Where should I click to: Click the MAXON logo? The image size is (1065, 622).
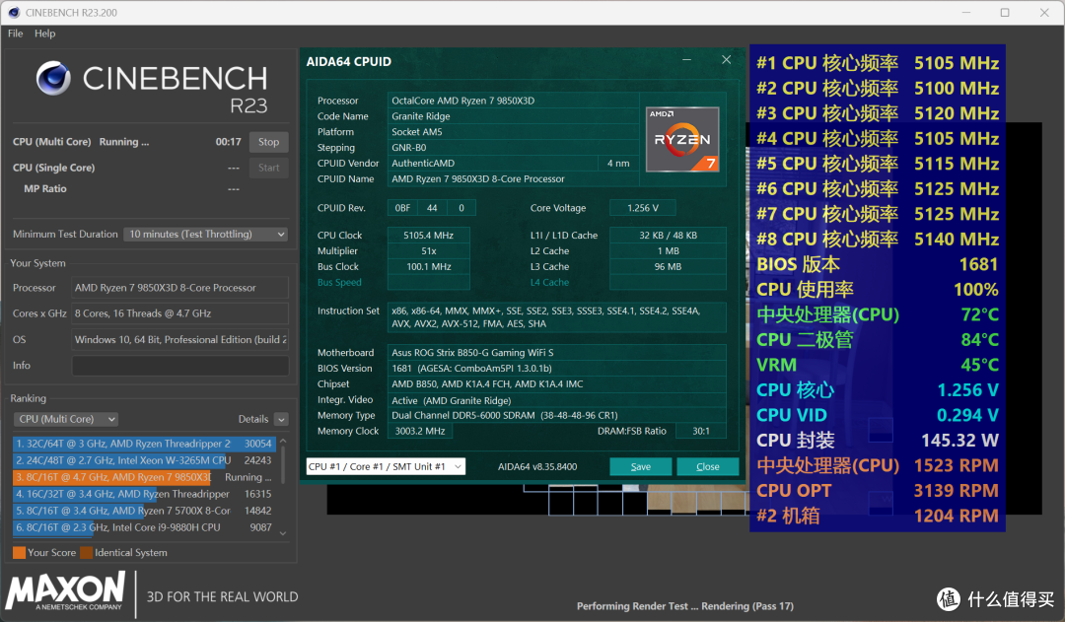tap(66, 590)
